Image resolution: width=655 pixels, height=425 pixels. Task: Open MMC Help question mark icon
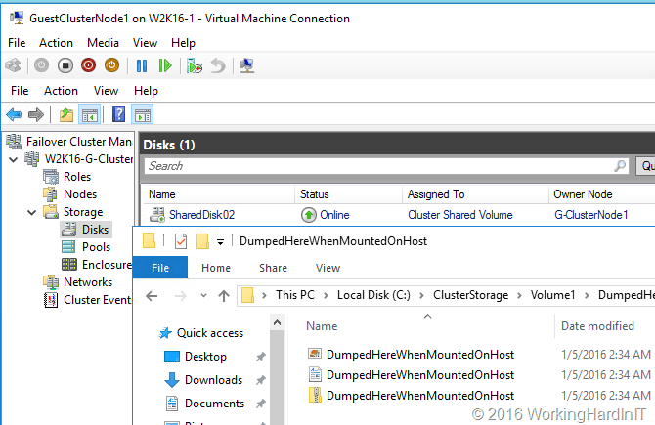[x=118, y=114]
